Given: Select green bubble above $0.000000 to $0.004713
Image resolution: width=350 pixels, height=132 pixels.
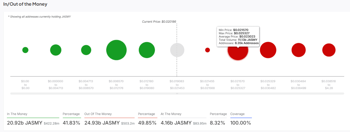Looking at the screenshot, I should click(x=56, y=50).
